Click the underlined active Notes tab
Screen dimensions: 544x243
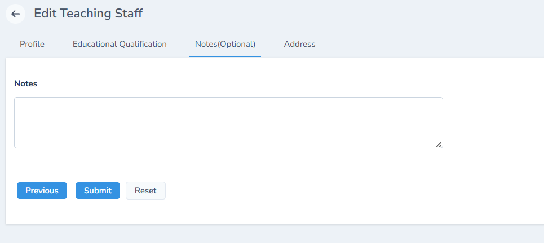pos(225,44)
